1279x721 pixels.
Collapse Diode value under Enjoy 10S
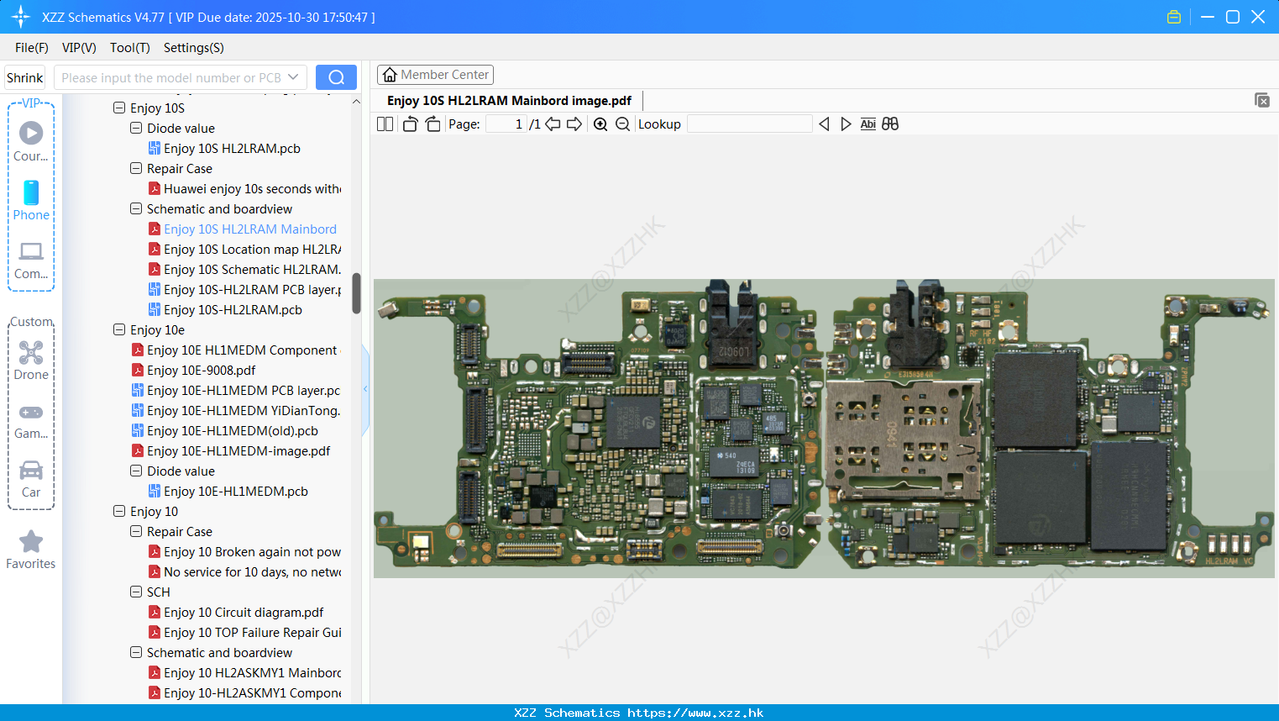(136, 128)
